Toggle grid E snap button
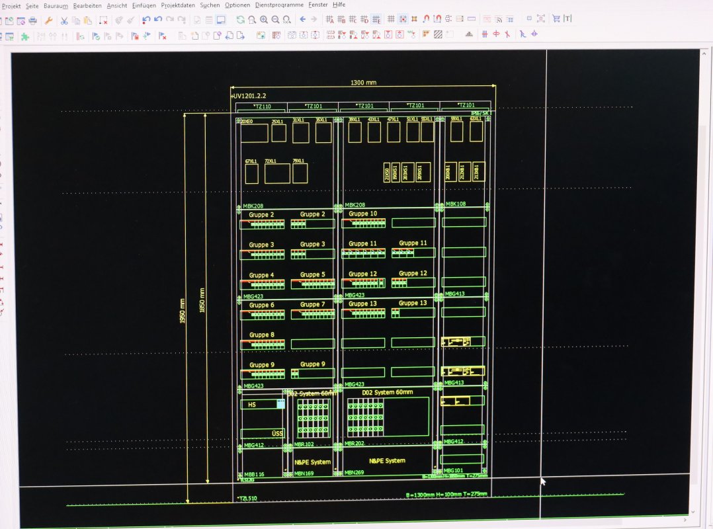 point(376,20)
